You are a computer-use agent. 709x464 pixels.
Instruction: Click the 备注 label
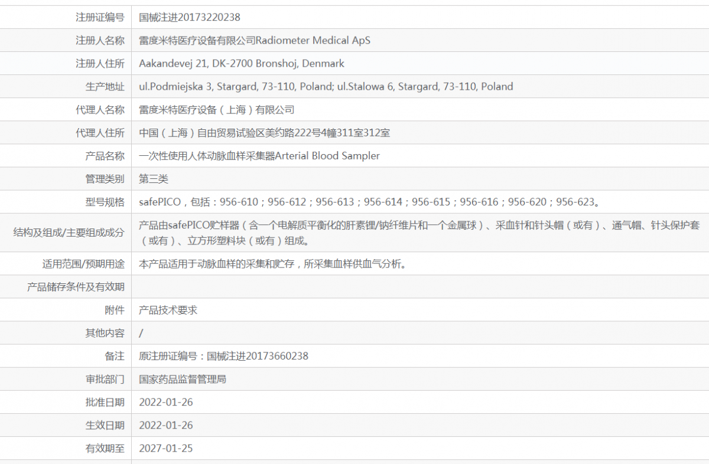pos(115,356)
